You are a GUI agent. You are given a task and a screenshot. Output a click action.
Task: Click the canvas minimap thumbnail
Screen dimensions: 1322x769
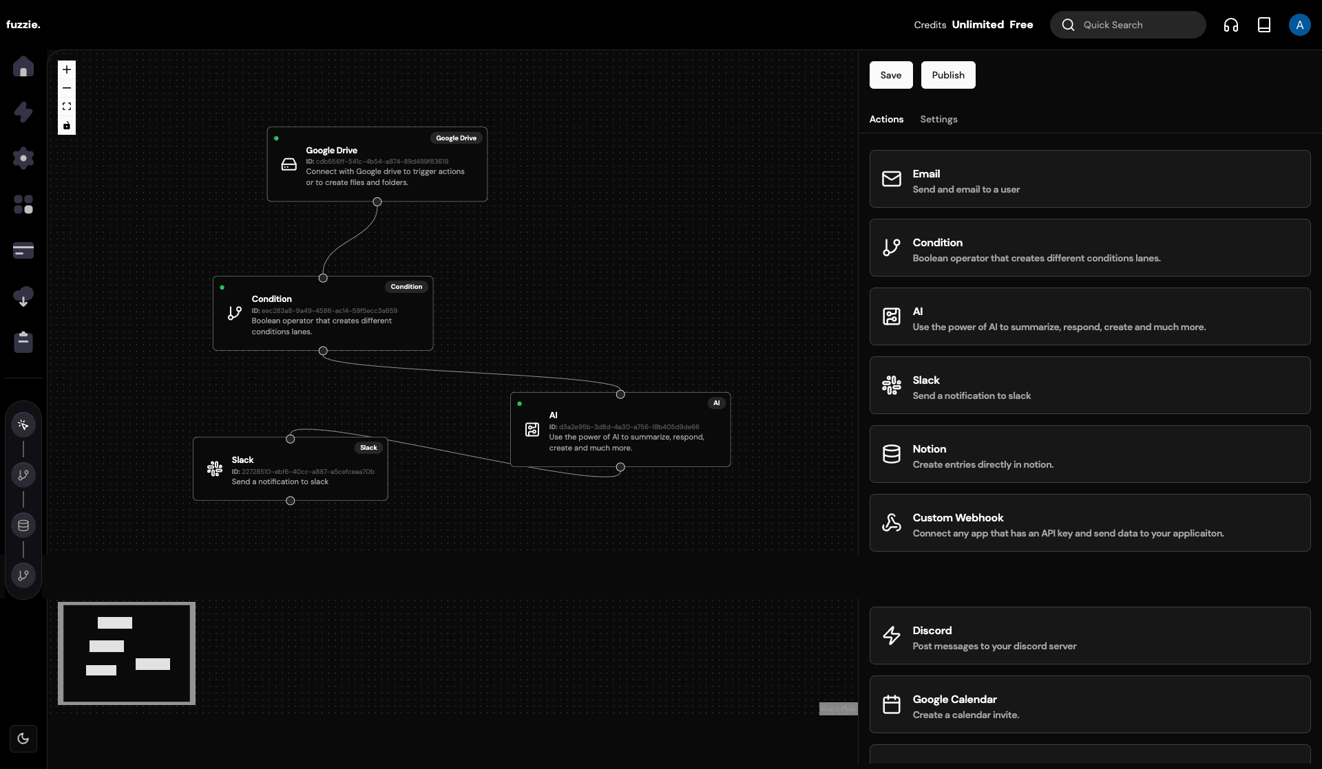point(127,653)
